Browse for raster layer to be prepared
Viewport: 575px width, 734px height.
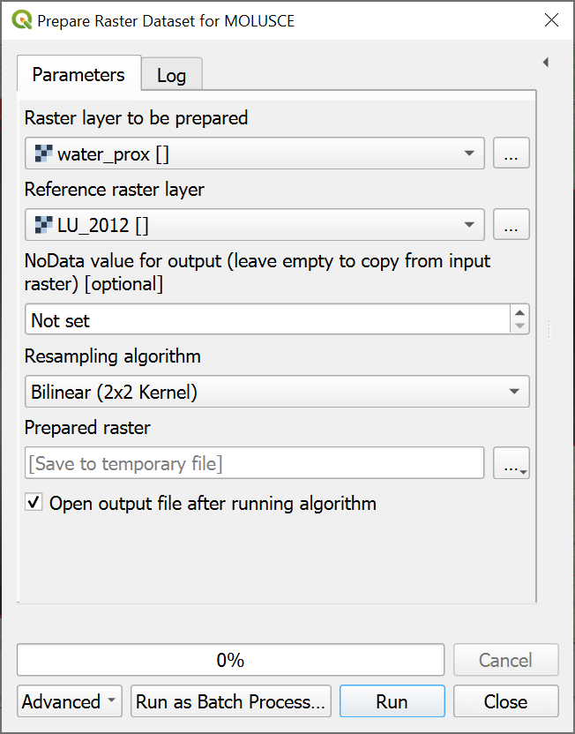tap(511, 154)
